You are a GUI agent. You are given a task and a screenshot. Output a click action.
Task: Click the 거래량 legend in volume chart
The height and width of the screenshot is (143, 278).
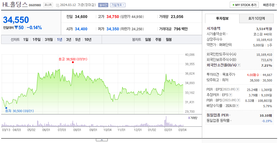click(x=193, y=118)
